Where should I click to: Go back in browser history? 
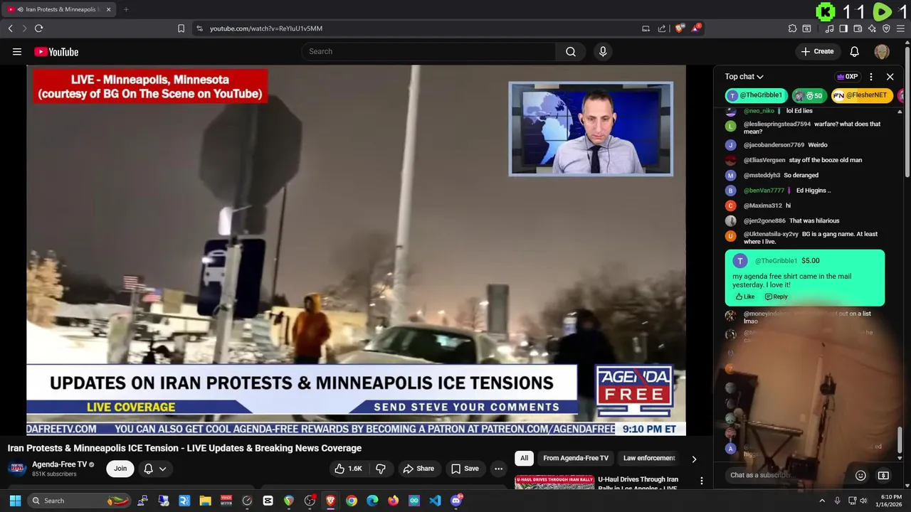pyautogui.click(x=11, y=28)
